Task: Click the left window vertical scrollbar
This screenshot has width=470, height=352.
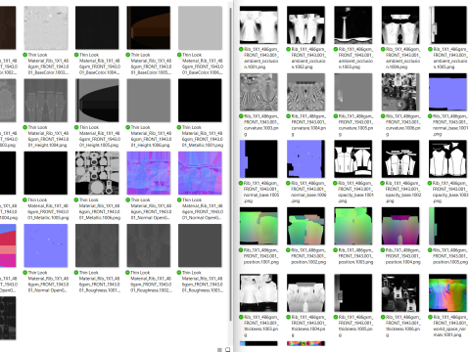Action: click(x=231, y=163)
